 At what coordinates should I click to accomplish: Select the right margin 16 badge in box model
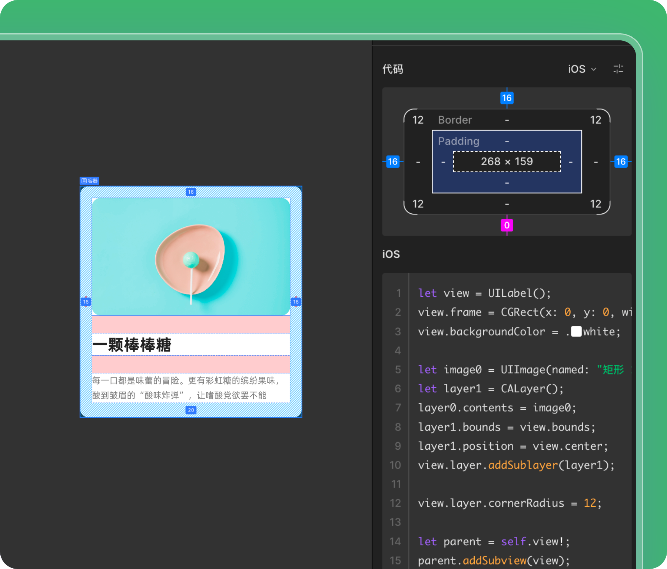[620, 162]
